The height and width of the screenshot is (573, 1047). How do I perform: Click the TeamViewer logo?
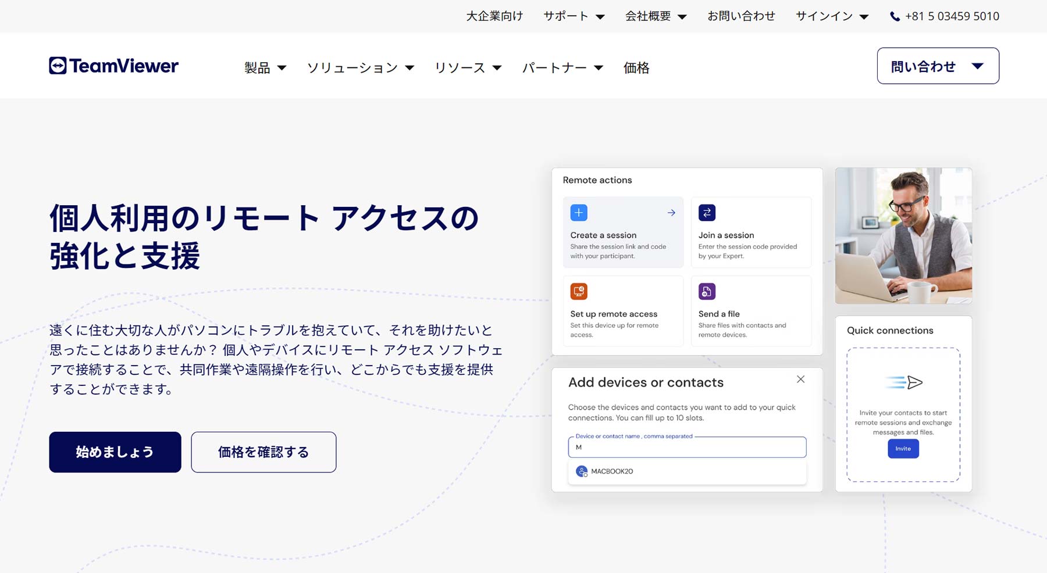[113, 66]
